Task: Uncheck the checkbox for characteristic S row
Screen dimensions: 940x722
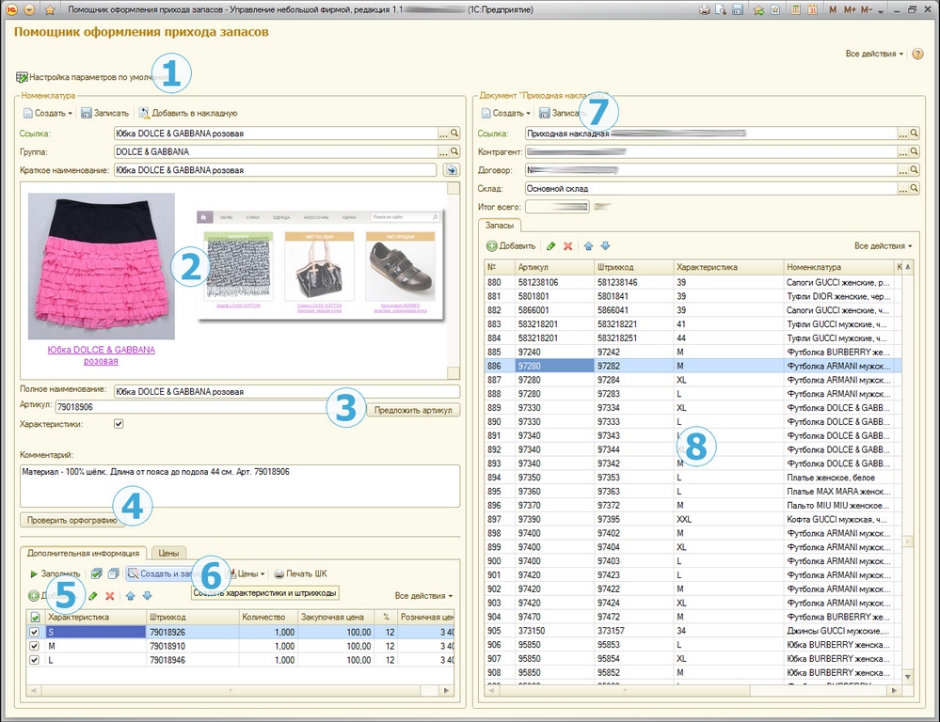Action: pos(36,633)
